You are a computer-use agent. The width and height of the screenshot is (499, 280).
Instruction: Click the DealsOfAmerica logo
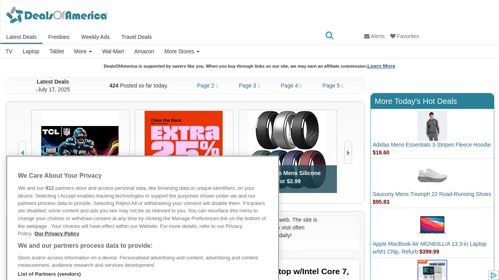57,15
